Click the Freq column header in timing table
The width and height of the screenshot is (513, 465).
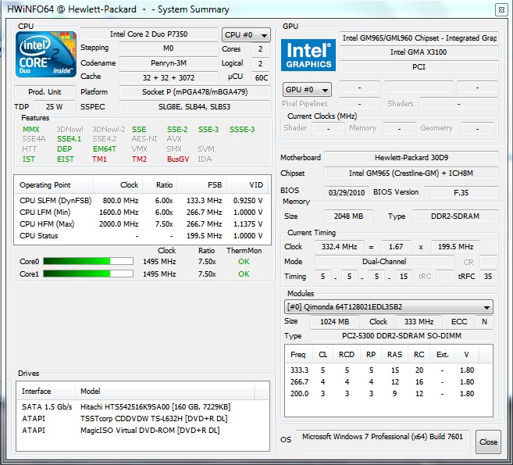(298, 355)
